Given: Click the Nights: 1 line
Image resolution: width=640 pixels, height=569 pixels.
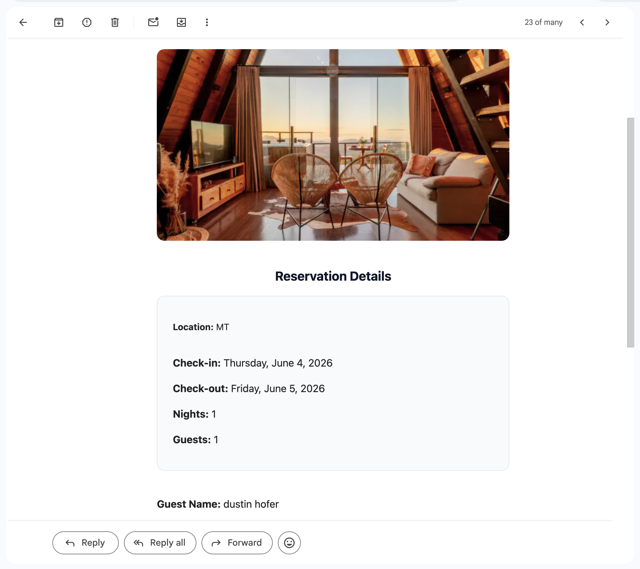Looking at the screenshot, I should coord(194,414).
